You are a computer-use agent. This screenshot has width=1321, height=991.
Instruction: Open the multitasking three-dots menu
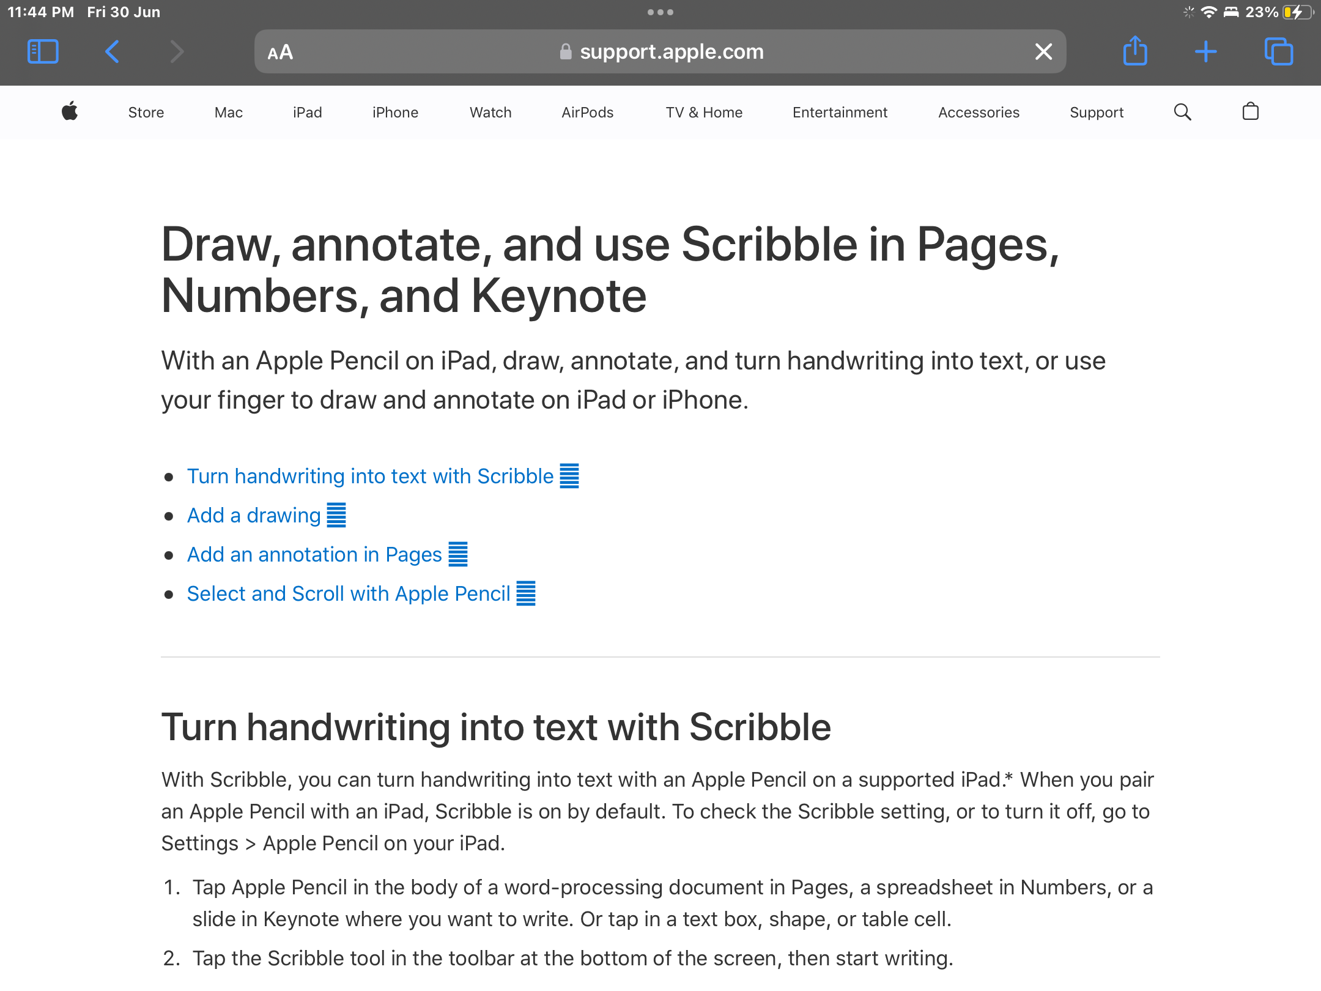[x=660, y=12]
